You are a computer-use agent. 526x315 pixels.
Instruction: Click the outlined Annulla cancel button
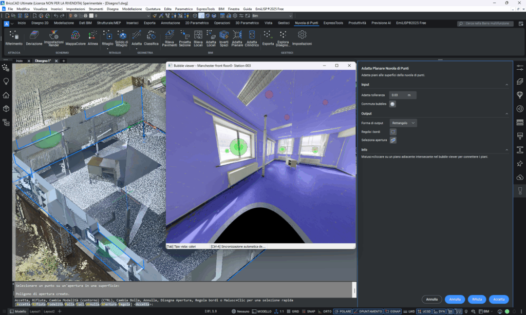[x=431, y=299]
